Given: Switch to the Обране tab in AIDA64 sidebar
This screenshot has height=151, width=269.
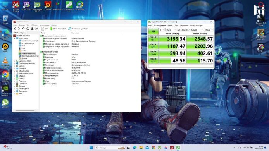Looking at the screenshot, I should click(x=23, y=33).
